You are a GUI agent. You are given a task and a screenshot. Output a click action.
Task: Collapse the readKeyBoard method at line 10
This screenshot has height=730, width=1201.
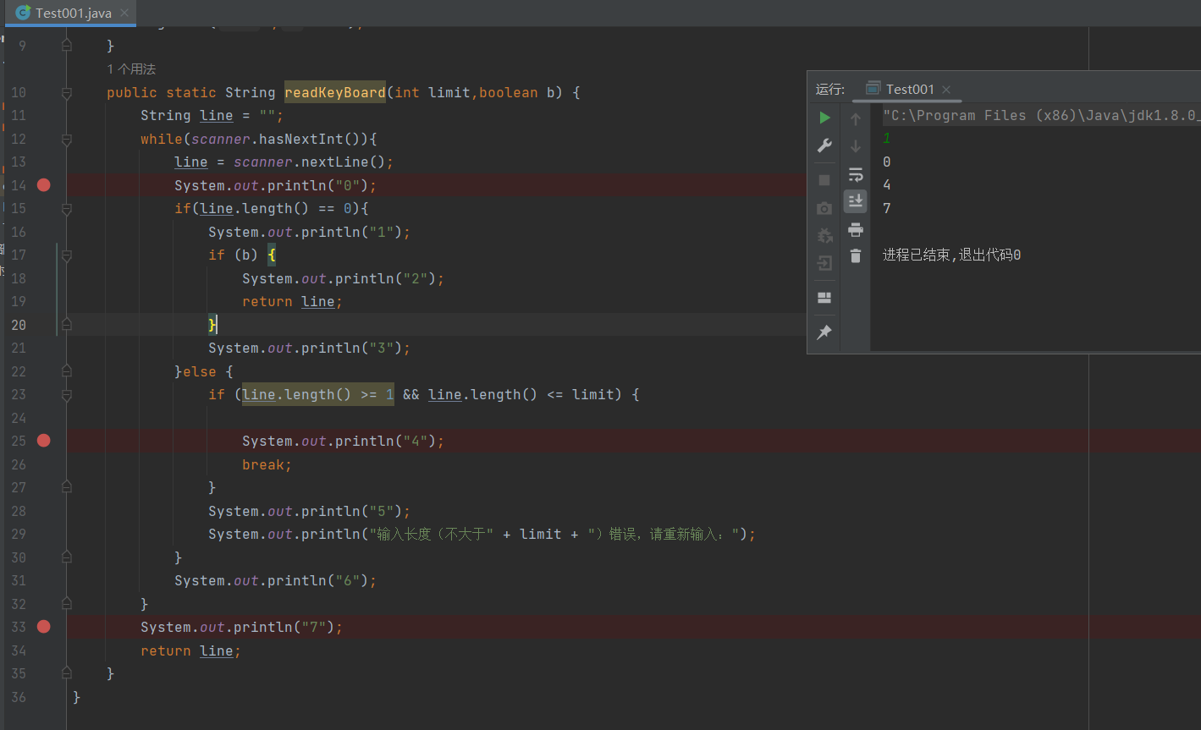pos(67,92)
